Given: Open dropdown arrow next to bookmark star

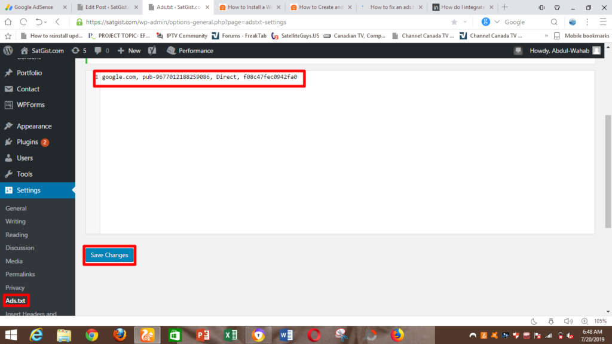Looking at the screenshot, I should pos(465,22).
